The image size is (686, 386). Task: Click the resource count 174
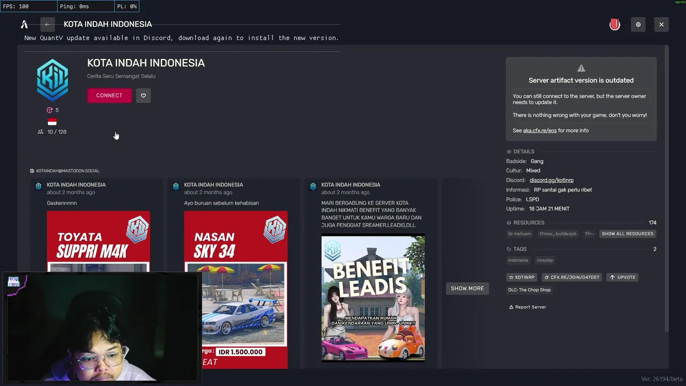652,222
